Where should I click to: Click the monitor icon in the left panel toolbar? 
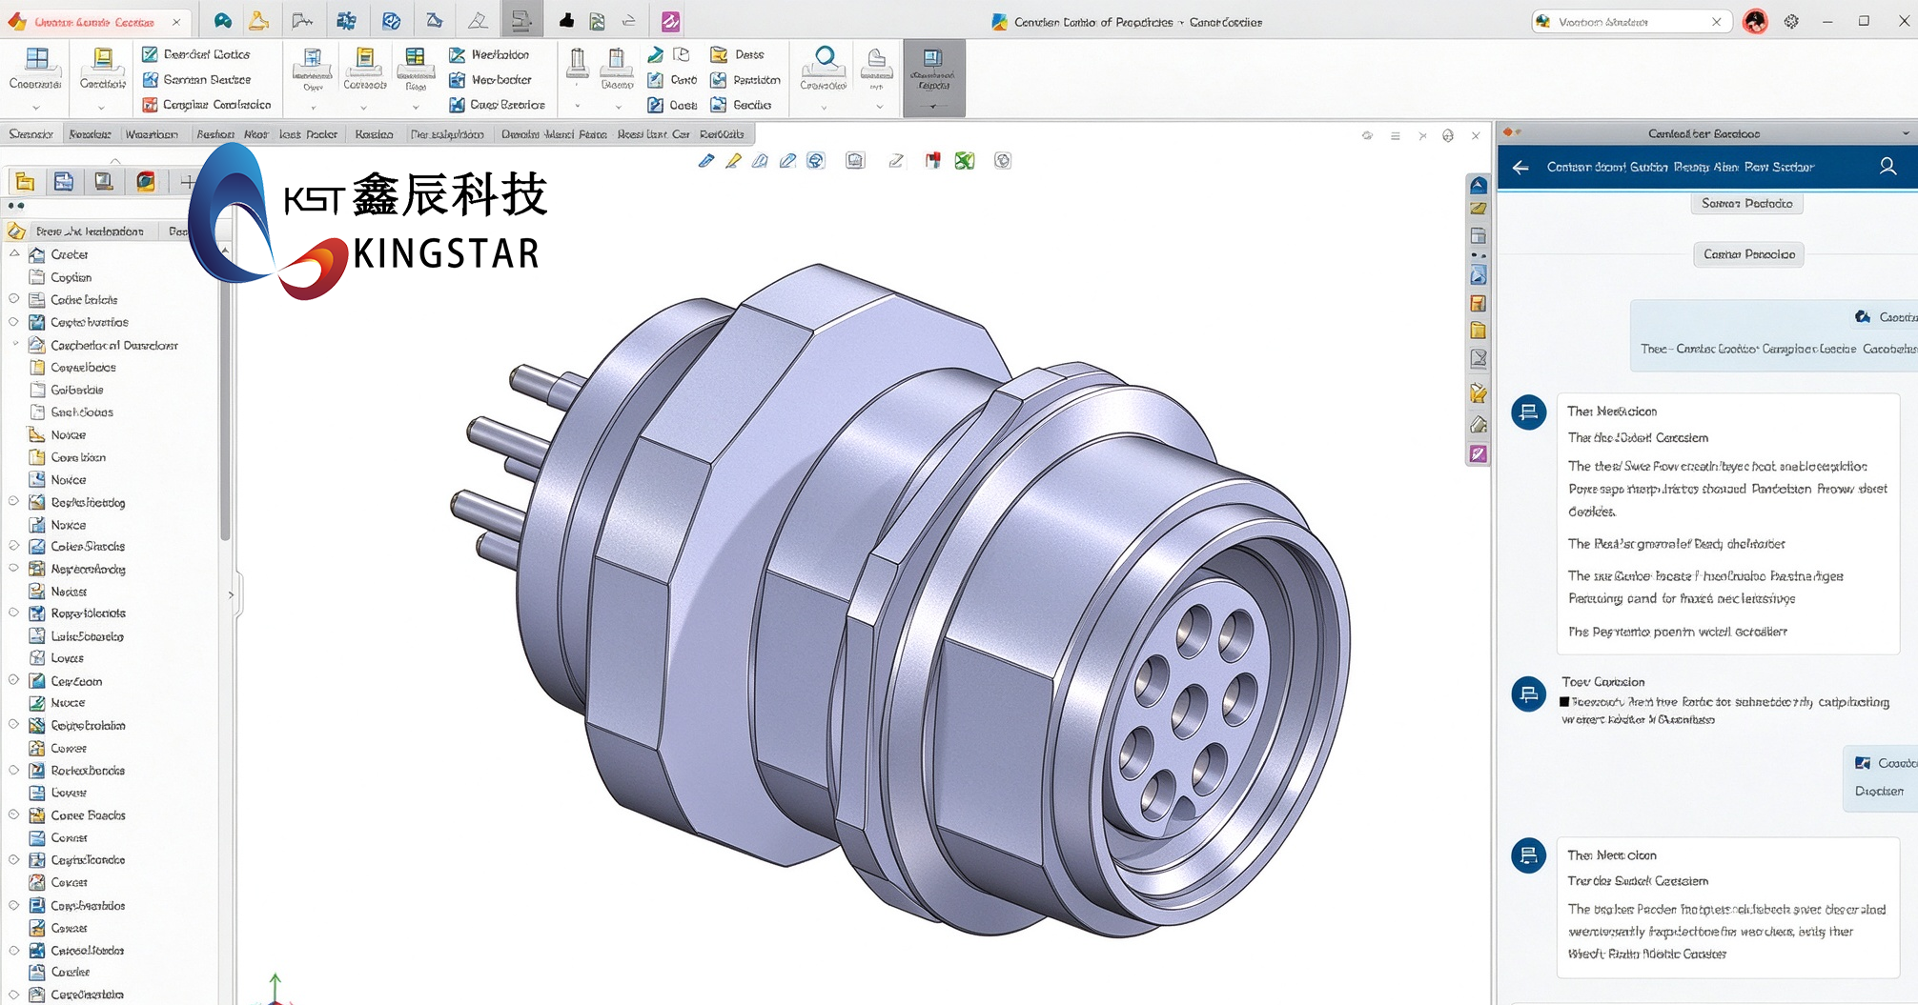click(x=104, y=181)
